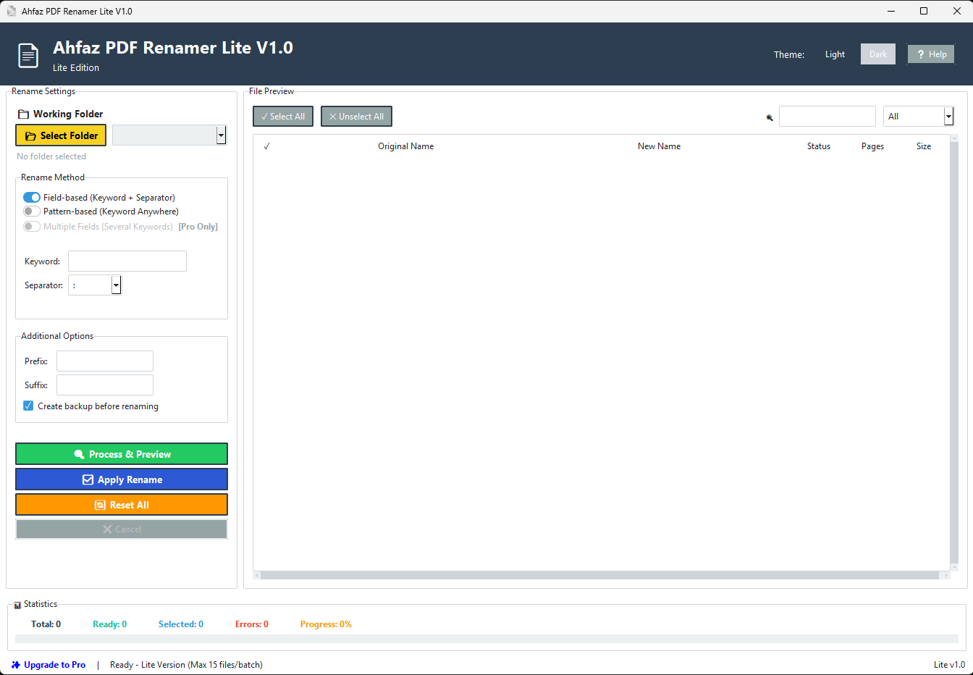The width and height of the screenshot is (973, 675).
Task: Open the Separator dropdown
Action: (116, 285)
